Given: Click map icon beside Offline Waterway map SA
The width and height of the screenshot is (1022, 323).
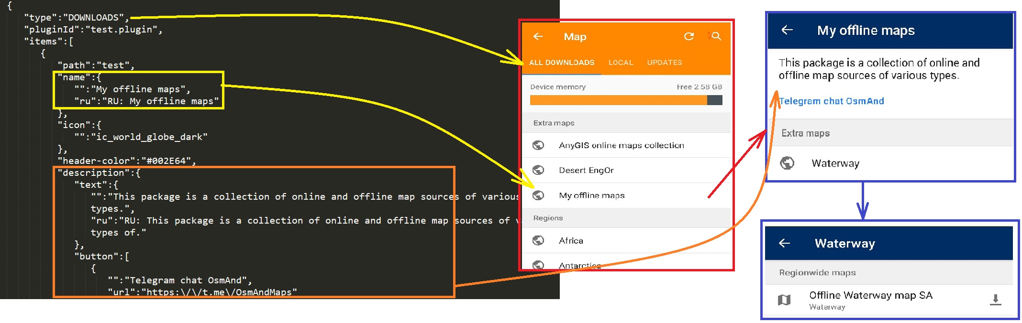Looking at the screenshot, I should (x=784, y=300).
